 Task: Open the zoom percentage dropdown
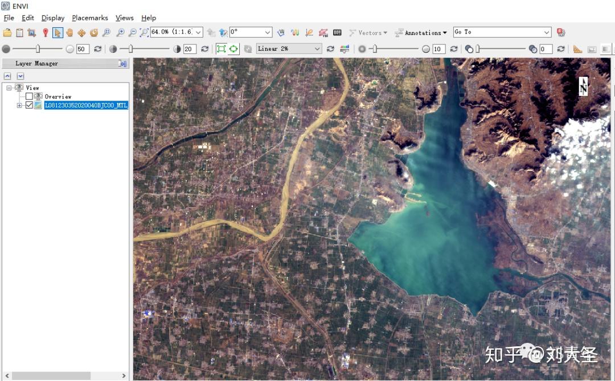click(x=198, y=32)
